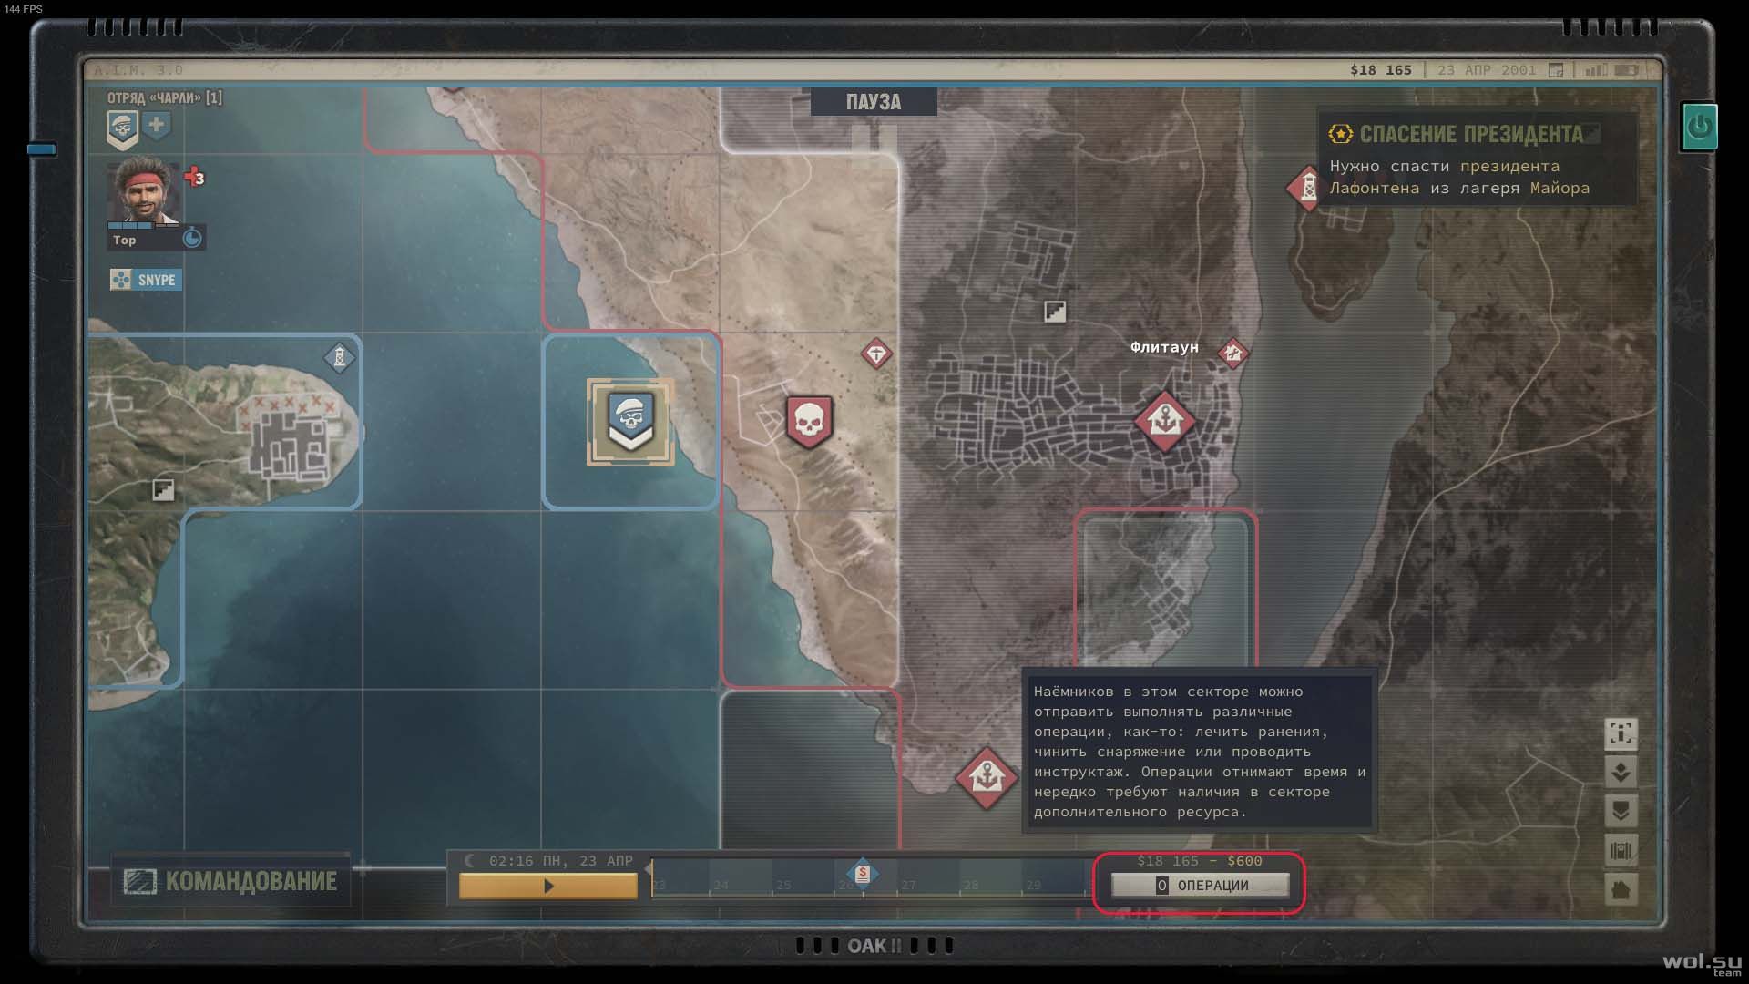The width and height of the screenshot is (1749, 984).
Task: Click the stairs icon above Флитаун
Action: point(1055,312)
